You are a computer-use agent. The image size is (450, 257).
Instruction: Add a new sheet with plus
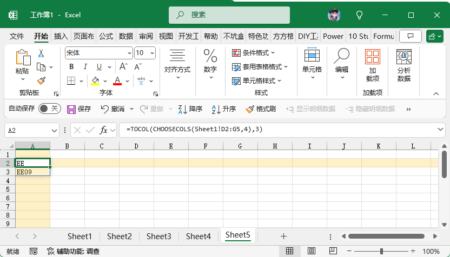(283, 236)
